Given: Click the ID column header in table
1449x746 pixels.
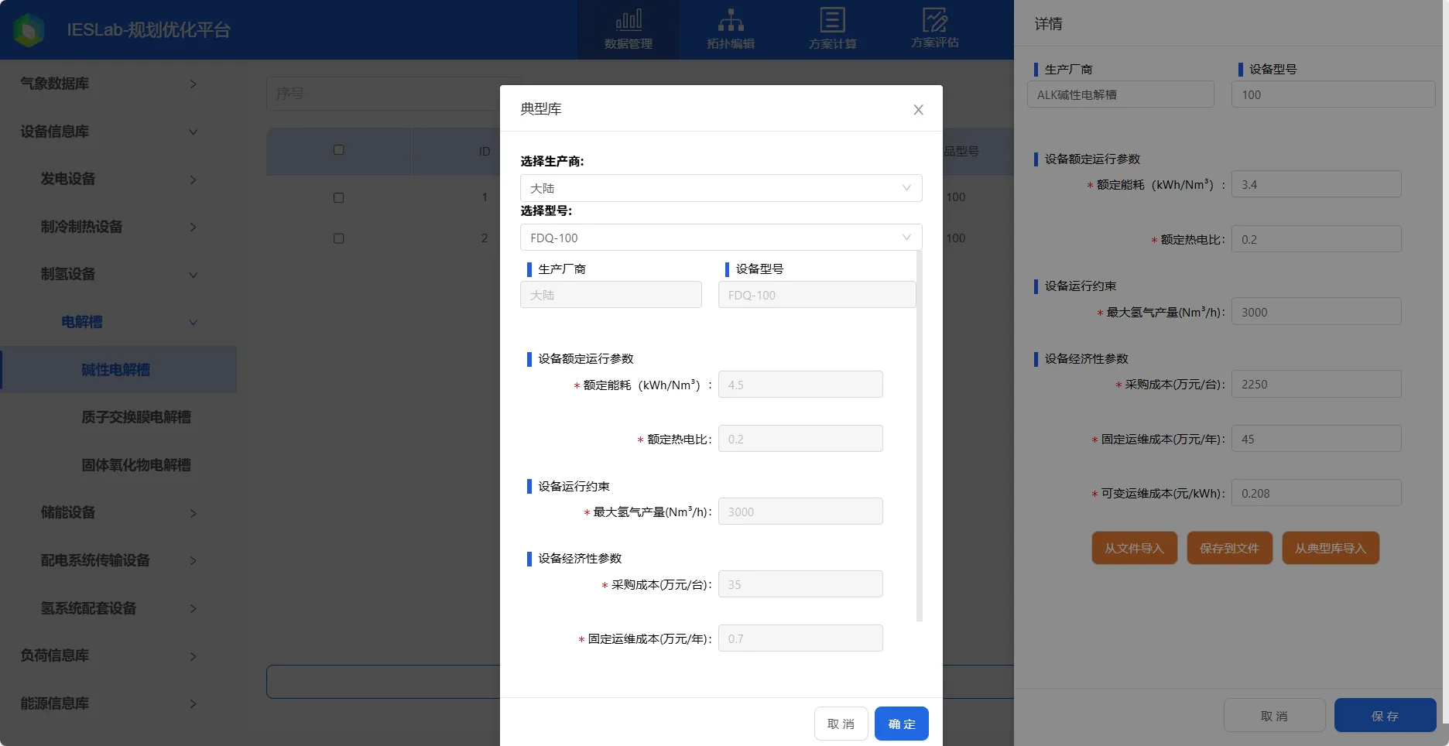Looking at the screenshot, I should (x=485, y=152).
